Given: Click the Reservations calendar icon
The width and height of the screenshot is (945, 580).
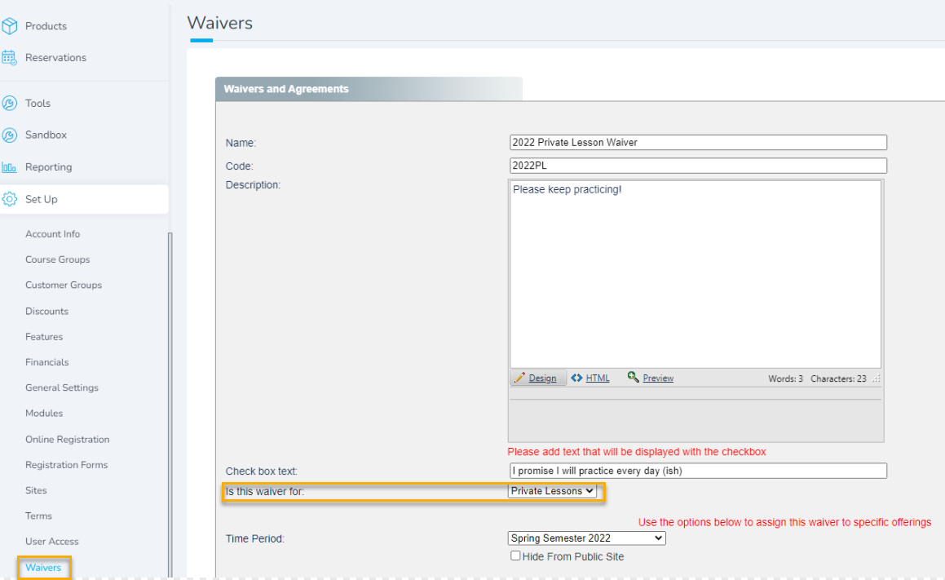Looking at the screenshot, I should pyautogui.click(x=10, y=57).
